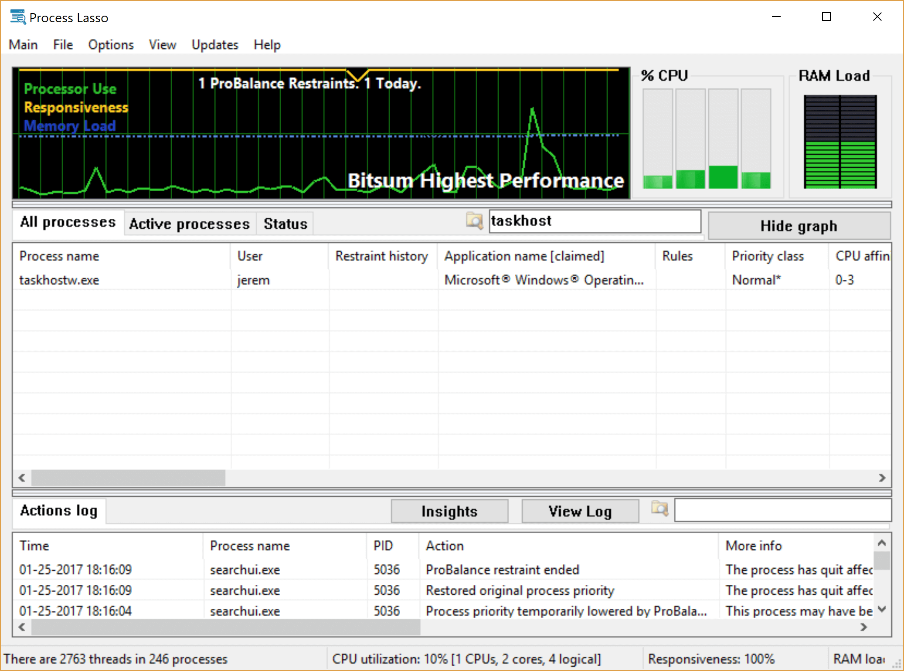The height and width of the screenshot is (671, 904).
Task: Switch to the Active processes tab
Action: (x=190, y=224)
